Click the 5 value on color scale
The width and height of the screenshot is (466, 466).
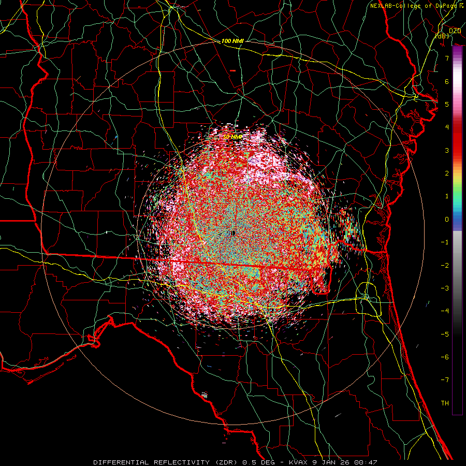[447, 104]
